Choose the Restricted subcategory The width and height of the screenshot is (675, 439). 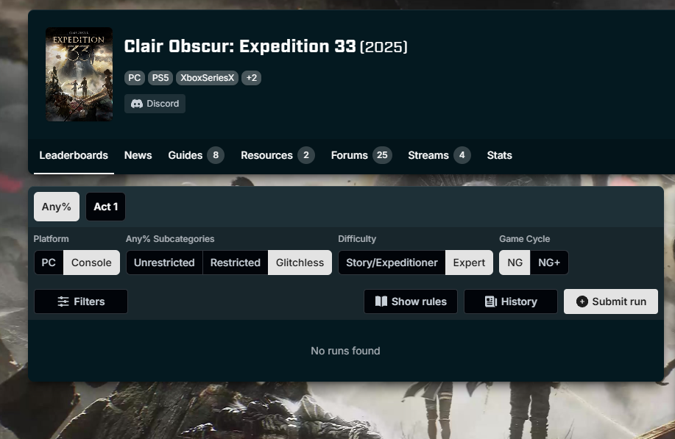(x=236, y=263)
